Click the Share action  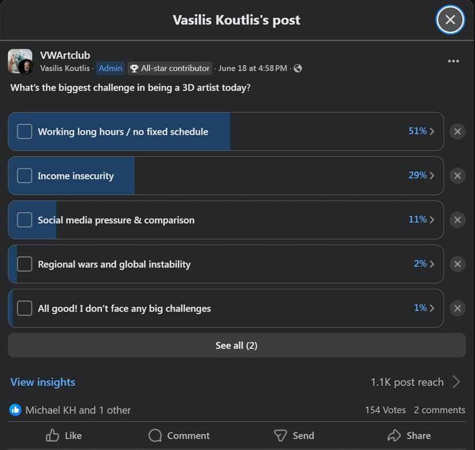click(x=409, y=436)
